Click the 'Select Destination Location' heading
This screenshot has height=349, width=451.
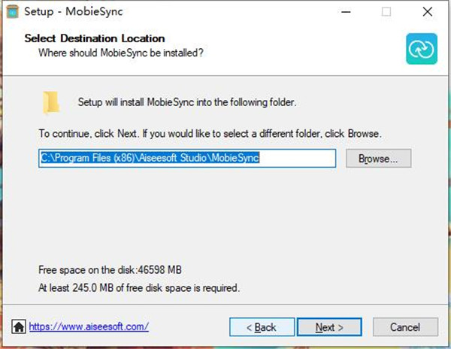(x=95, y=38)
